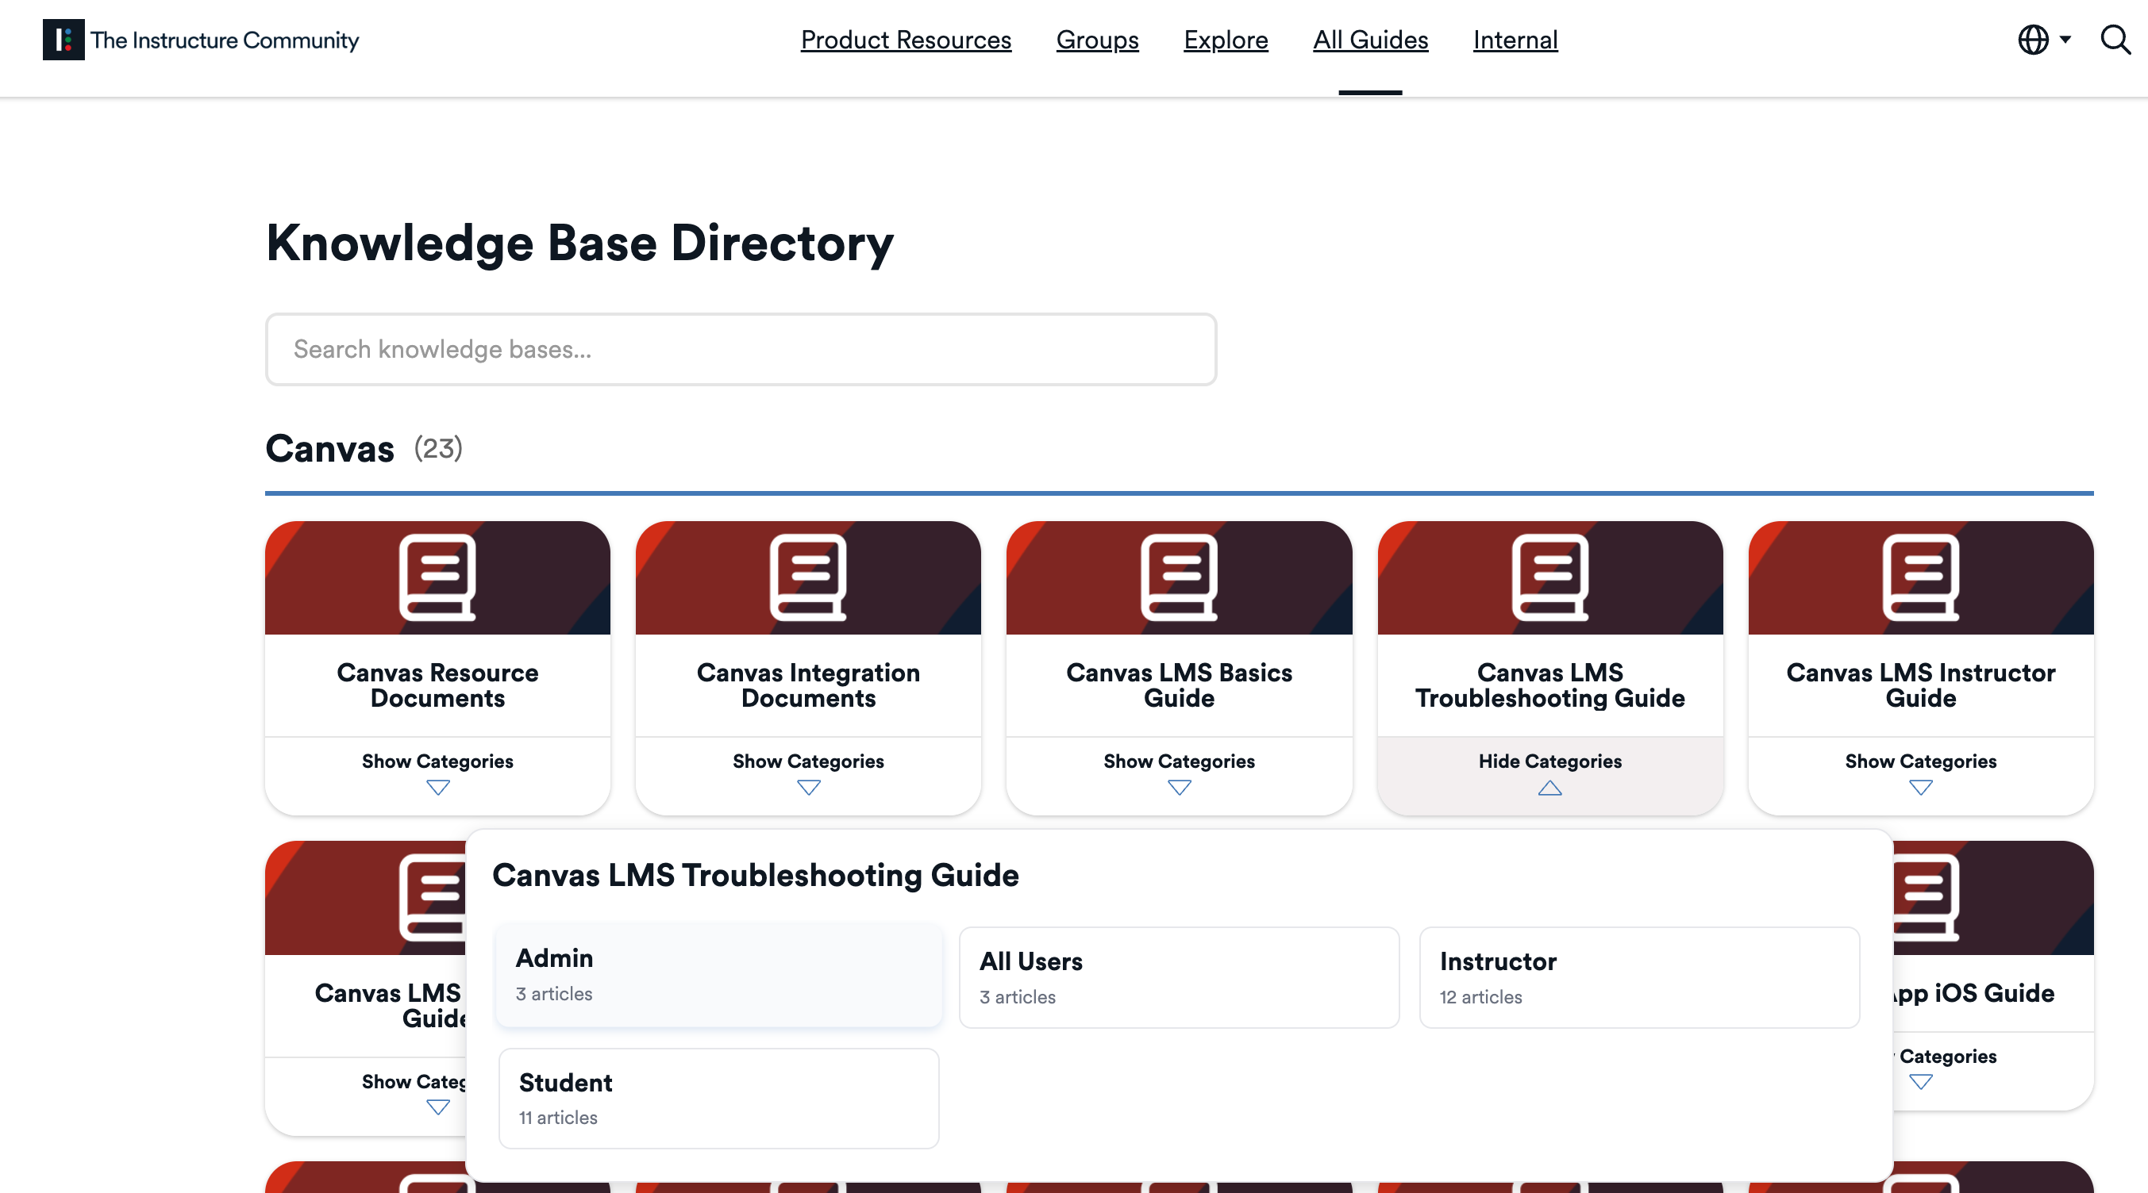Viewport: 2148px width, 1193px height.
Task: Open the All Guides tab
Action: click(x=1369, y=39)
